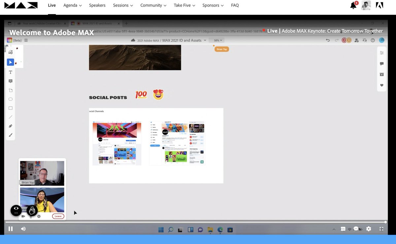Leave the video call

58,216
